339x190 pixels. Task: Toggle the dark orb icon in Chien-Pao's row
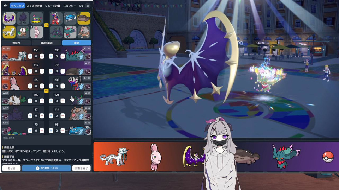click(5, 57)
